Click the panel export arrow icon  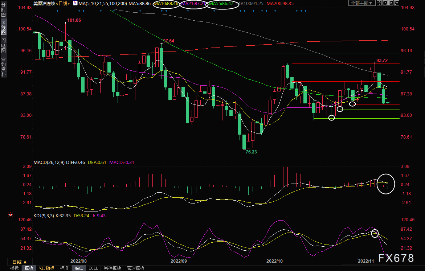point(397,3)
